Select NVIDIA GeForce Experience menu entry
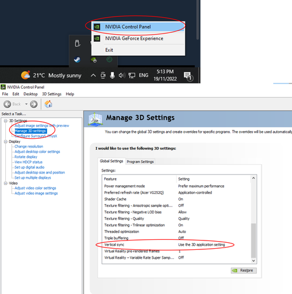This screenshot has width=292, height=294. tap(138, 38)
